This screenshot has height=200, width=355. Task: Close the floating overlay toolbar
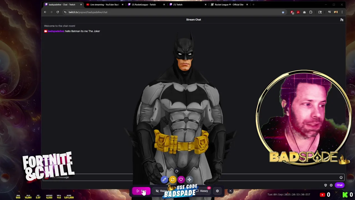point(230,191)
